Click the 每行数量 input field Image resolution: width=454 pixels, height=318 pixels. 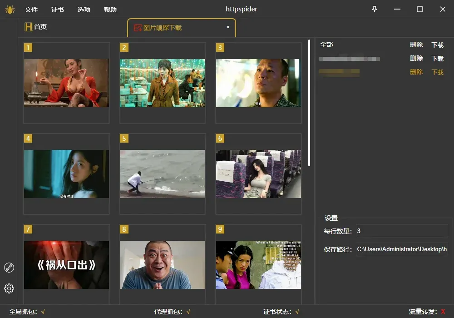[x=402, y=231]
